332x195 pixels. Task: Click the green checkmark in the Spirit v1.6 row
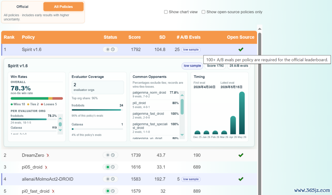click(241, 49)
